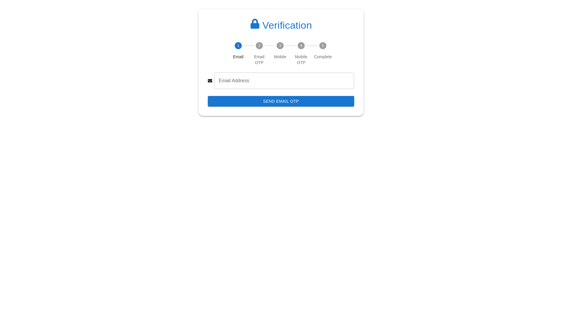Click the connector line between steps 2 and 3
562x316 pixels.
(x=270, y=46)
